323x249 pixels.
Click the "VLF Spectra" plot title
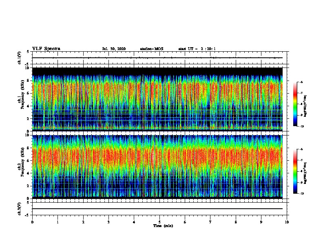(46, 49)
